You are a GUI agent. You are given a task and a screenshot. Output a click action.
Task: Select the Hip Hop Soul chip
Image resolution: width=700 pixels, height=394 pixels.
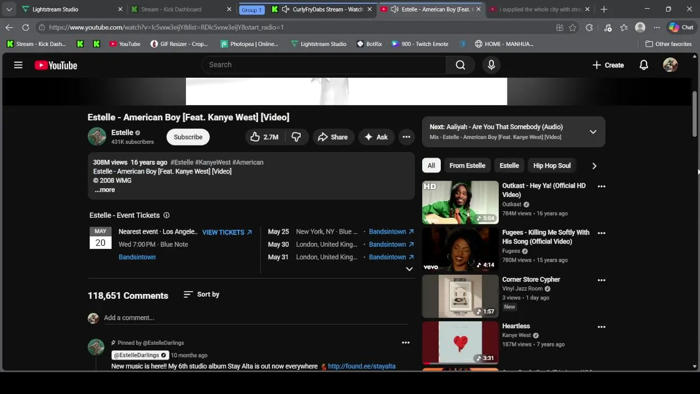point(552,166)
